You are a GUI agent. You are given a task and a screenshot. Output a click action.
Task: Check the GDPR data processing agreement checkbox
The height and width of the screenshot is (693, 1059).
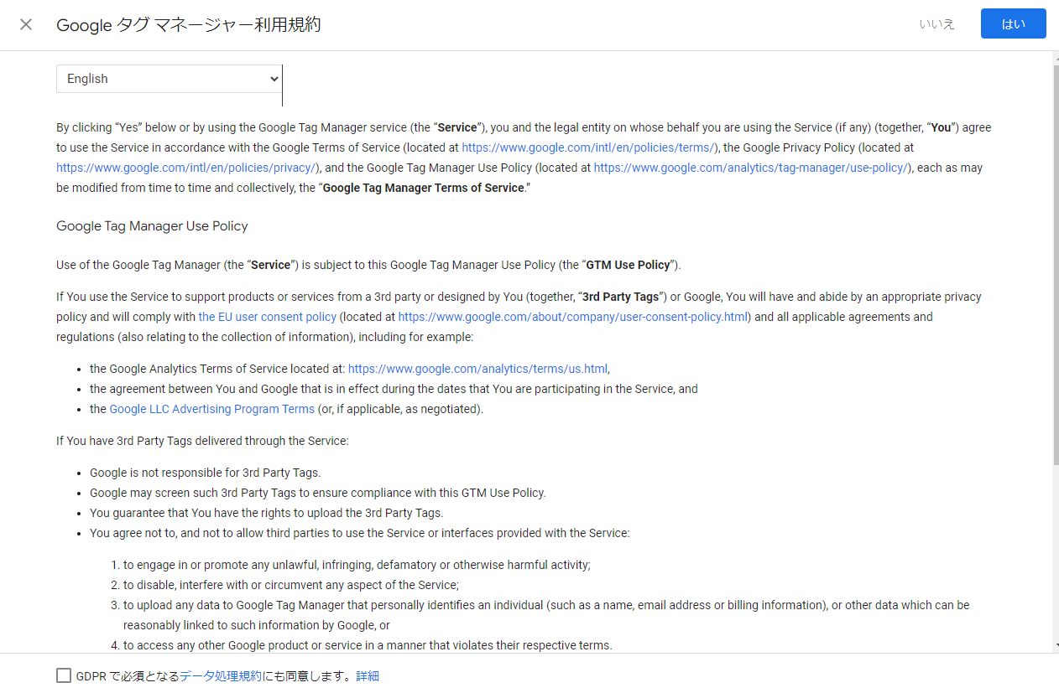coord(64,675)
